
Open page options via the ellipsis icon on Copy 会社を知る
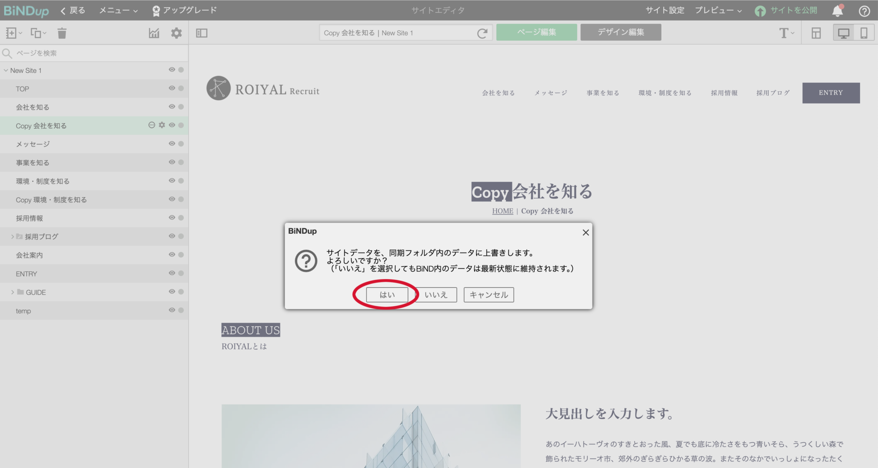click(151, 125)
